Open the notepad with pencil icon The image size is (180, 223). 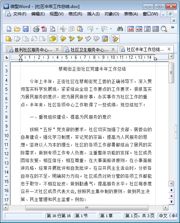[105, 39]
